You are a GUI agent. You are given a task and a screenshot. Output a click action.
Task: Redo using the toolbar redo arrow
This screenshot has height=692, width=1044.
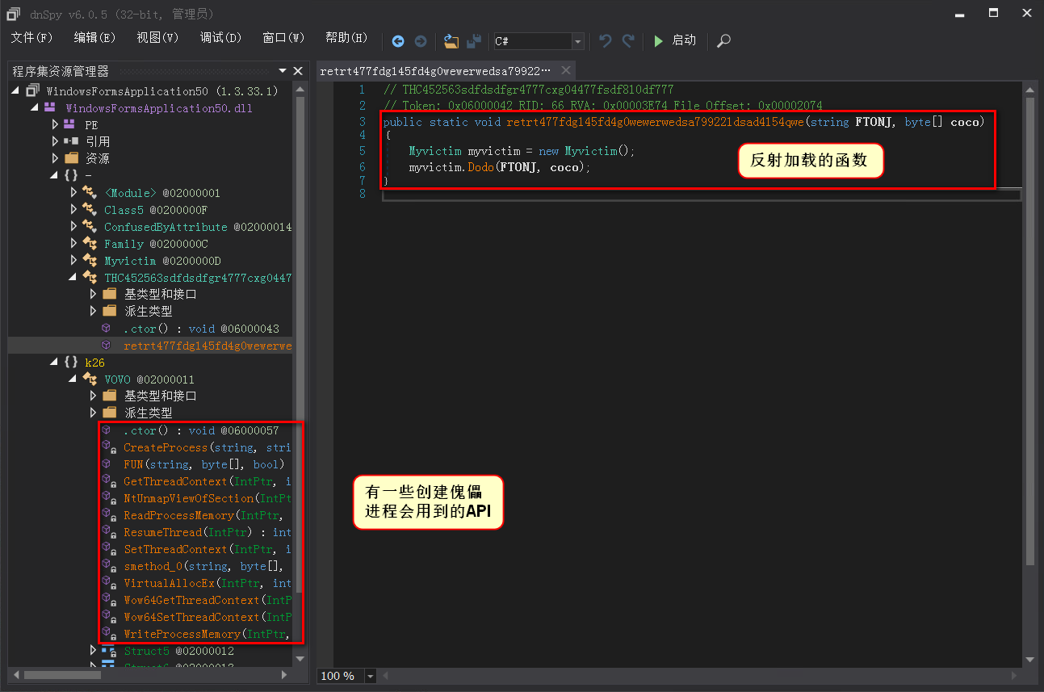[x=627, y=40]
